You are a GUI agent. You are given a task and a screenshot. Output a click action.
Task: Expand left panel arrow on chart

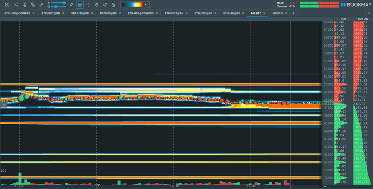[x=4, y=105]
